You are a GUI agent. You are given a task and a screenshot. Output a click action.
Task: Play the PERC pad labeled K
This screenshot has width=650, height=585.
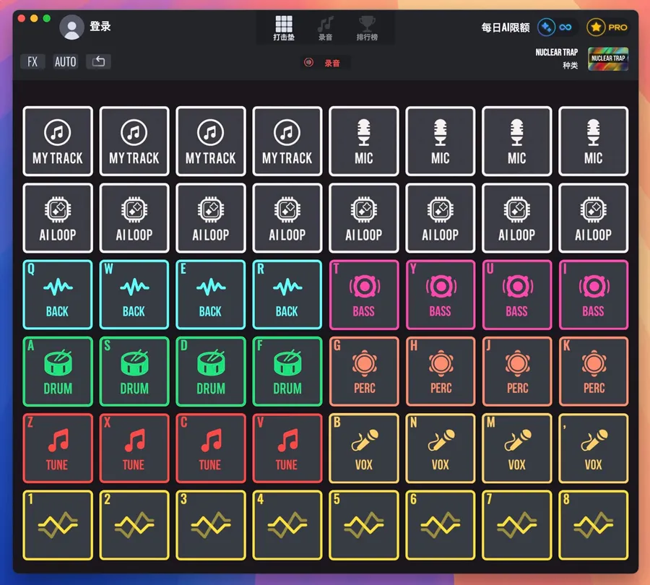(x=593, y=371)
